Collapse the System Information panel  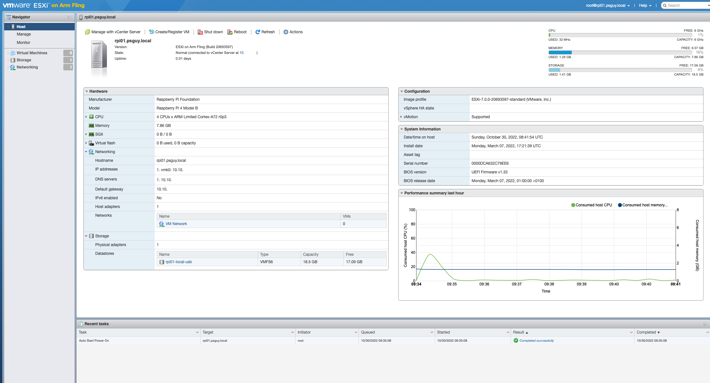click(402, 129)
